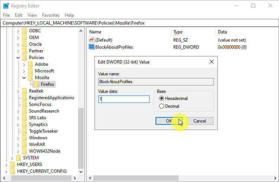Collapse the Policies tree node
279x182 pixels.
[18, 58]
